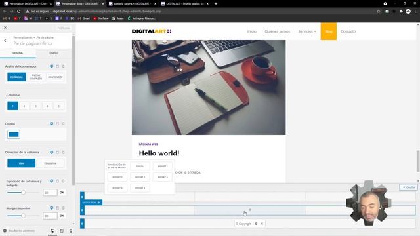420x236 pixels.
Task: Select mobile device icon for Ancho del contenedor
Action: point(64,66)
